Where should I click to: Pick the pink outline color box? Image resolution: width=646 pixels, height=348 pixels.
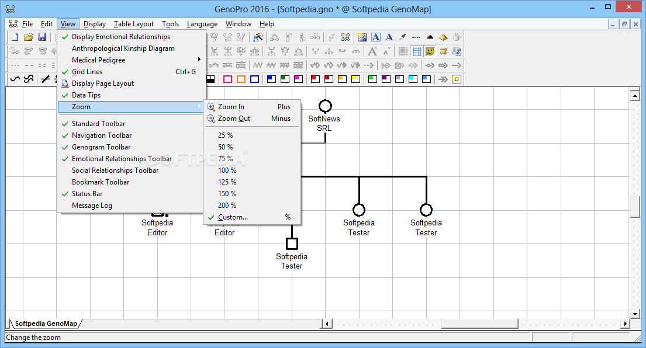tap(227, 79)
